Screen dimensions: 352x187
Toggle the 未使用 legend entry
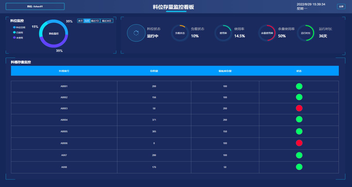[x=18, y=38]
